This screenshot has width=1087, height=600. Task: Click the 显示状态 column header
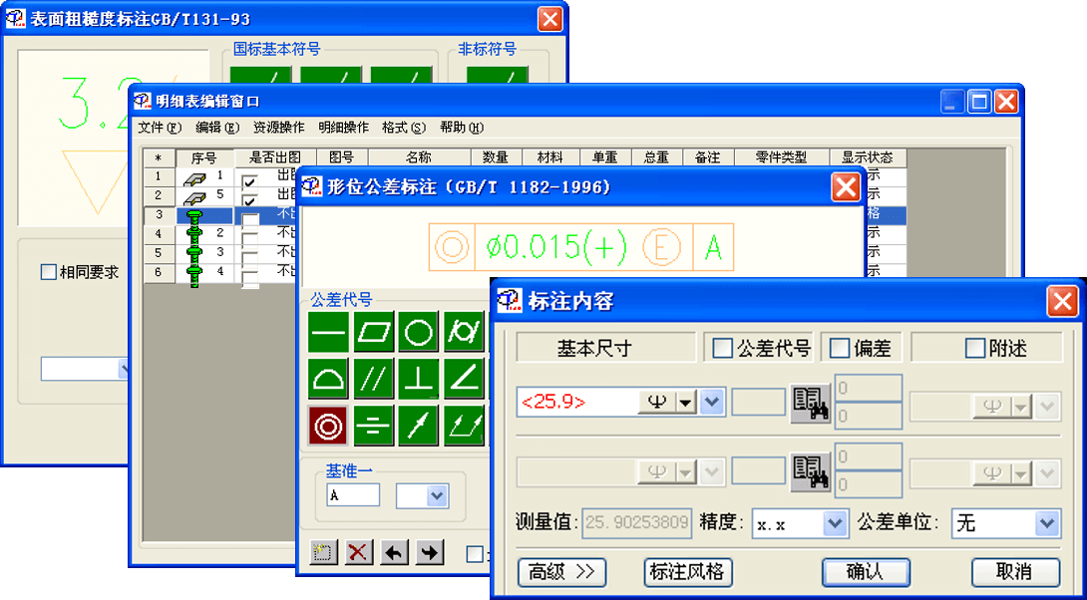[x=868, y=157]
